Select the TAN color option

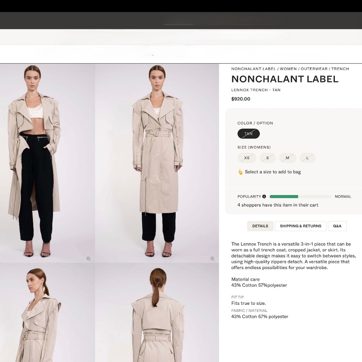point(248,134)
